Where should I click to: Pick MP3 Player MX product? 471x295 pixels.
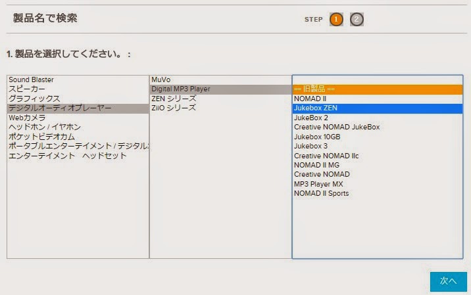tap(378, 184)
